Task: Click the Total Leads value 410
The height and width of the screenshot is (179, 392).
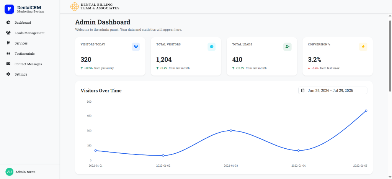Action: pos(237,59)
